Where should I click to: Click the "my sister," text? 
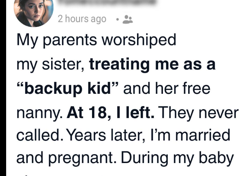51,64
